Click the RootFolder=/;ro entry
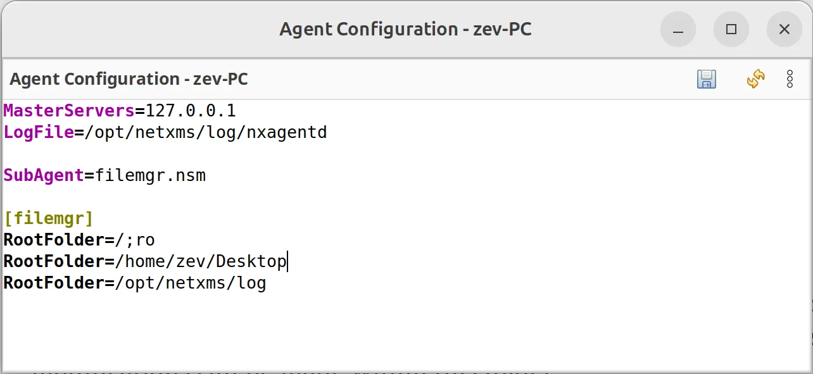Viewport: 813px width, 374px height. pos(79,240)
